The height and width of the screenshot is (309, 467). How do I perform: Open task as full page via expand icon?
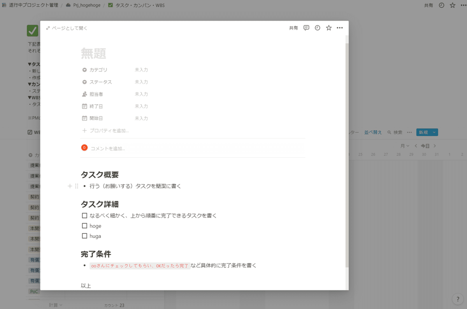coord(48,28)
